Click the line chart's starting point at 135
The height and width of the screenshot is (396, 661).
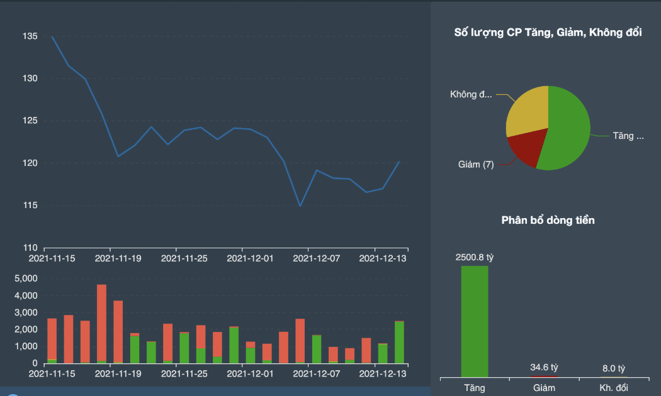point(52,37)
